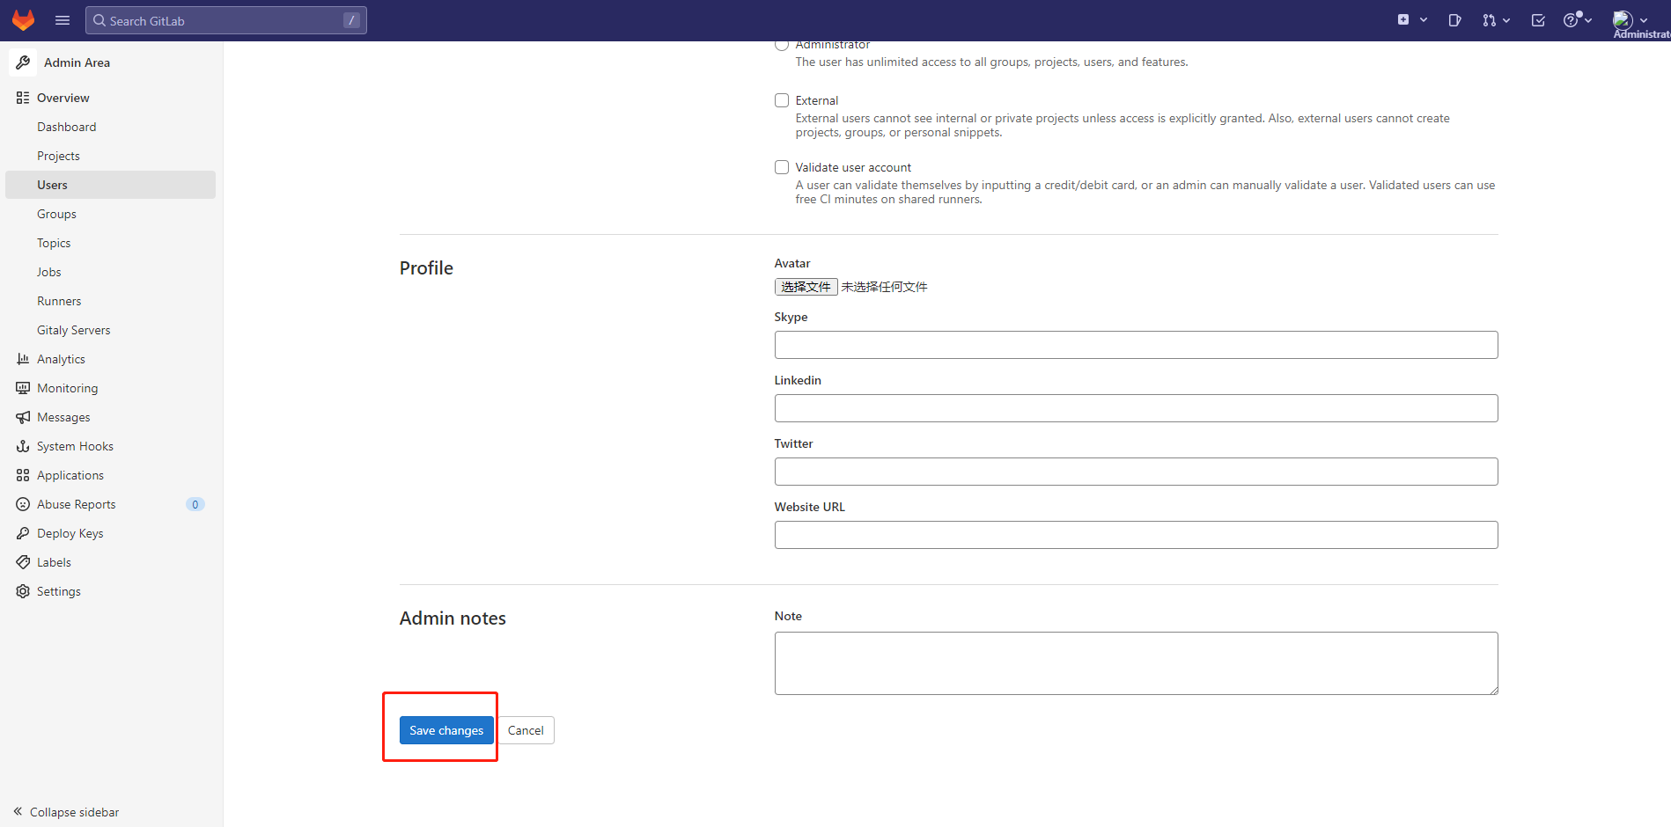Open the GitLab logo home link

point(24,20)
